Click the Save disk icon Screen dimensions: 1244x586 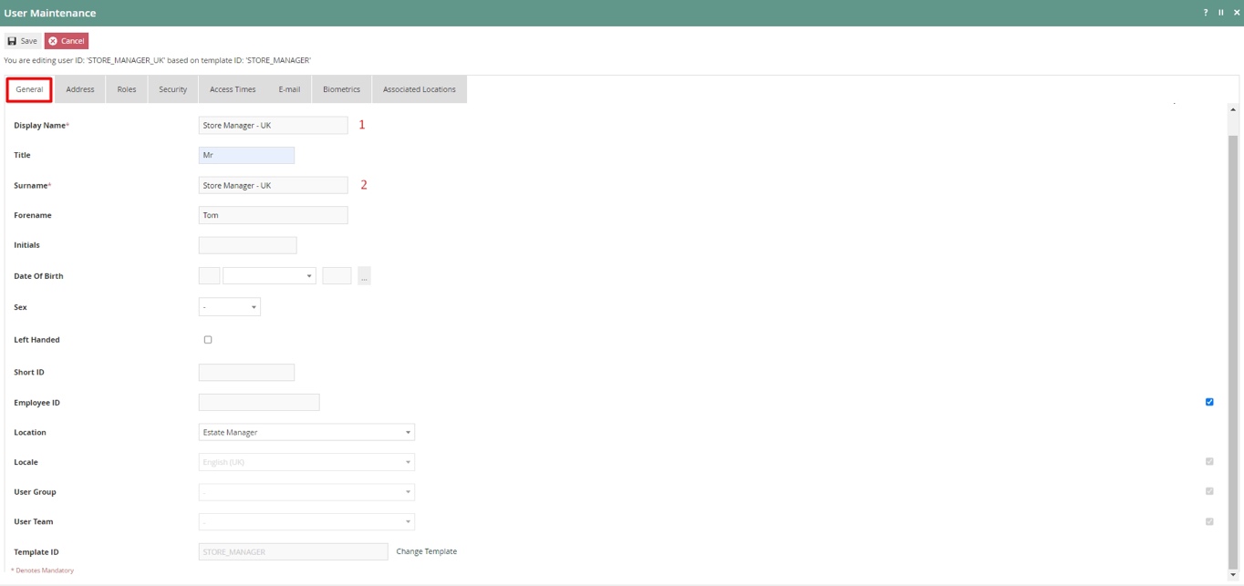click(x=13, y=41)
